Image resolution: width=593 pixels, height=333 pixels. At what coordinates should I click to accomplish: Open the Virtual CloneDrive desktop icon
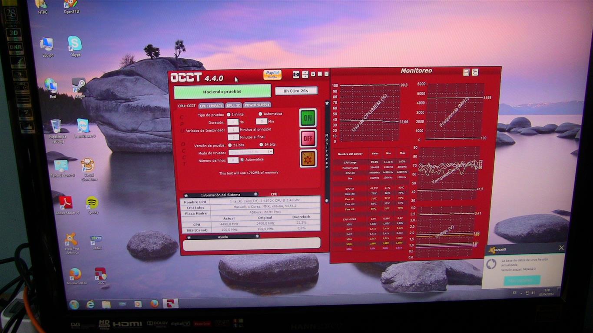[x=88, y=170]
